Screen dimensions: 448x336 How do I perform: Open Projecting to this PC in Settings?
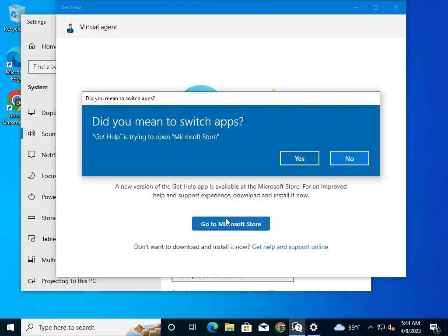click(x=62, y=281)
